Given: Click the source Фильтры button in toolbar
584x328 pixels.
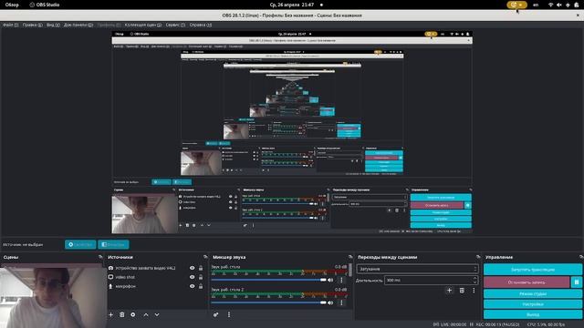Looking at the screenshot, I should pos(113,244).
